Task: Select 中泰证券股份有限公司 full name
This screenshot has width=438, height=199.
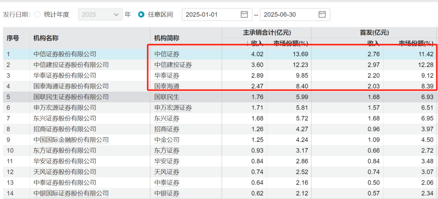Action: tap(64, 183)
